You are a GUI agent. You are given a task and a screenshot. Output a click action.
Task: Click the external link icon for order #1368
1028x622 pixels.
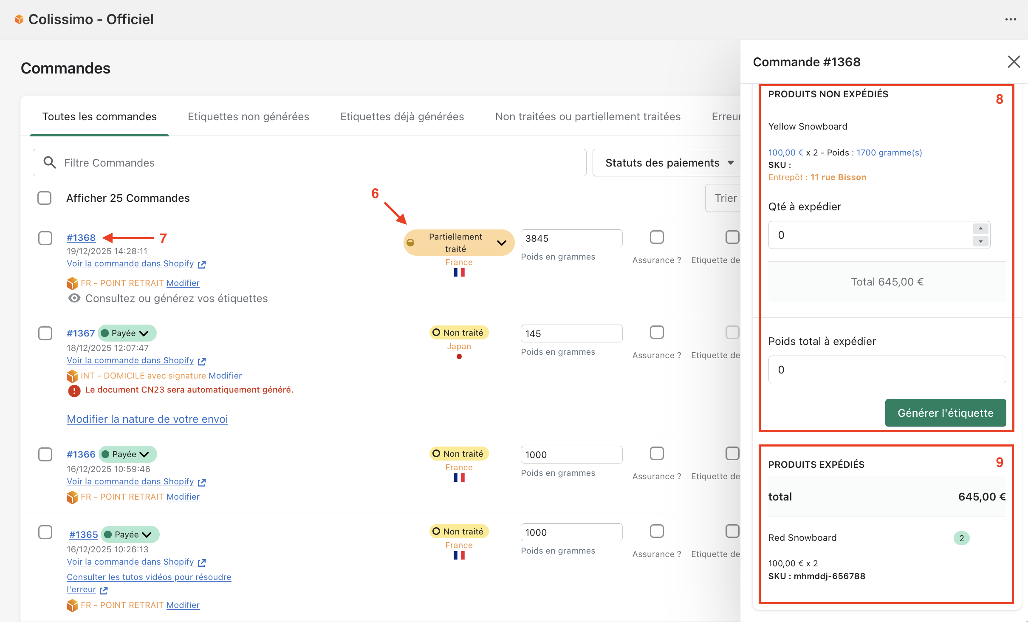202,264
